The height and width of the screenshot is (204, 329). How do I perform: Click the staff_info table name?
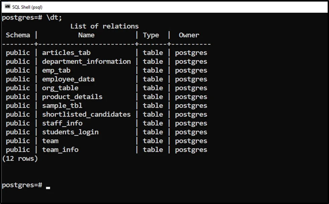click(62, 123)
